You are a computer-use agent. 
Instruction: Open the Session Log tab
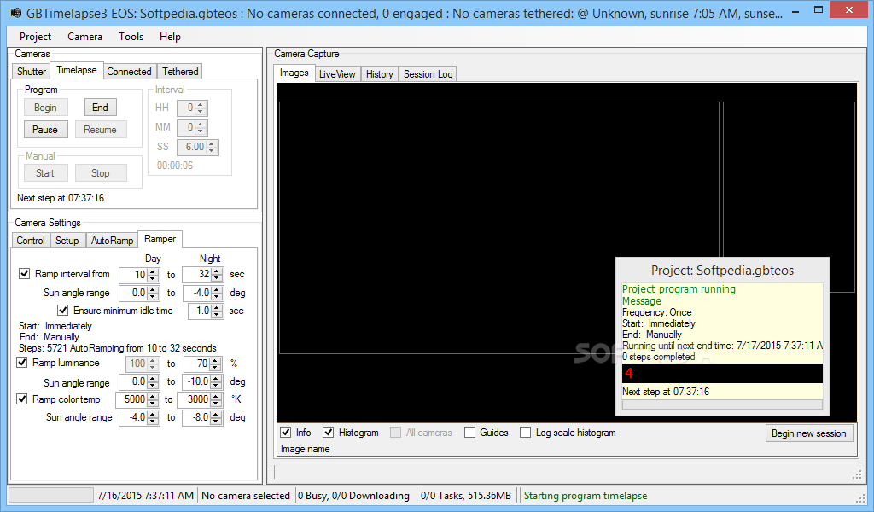click(428, 74)
